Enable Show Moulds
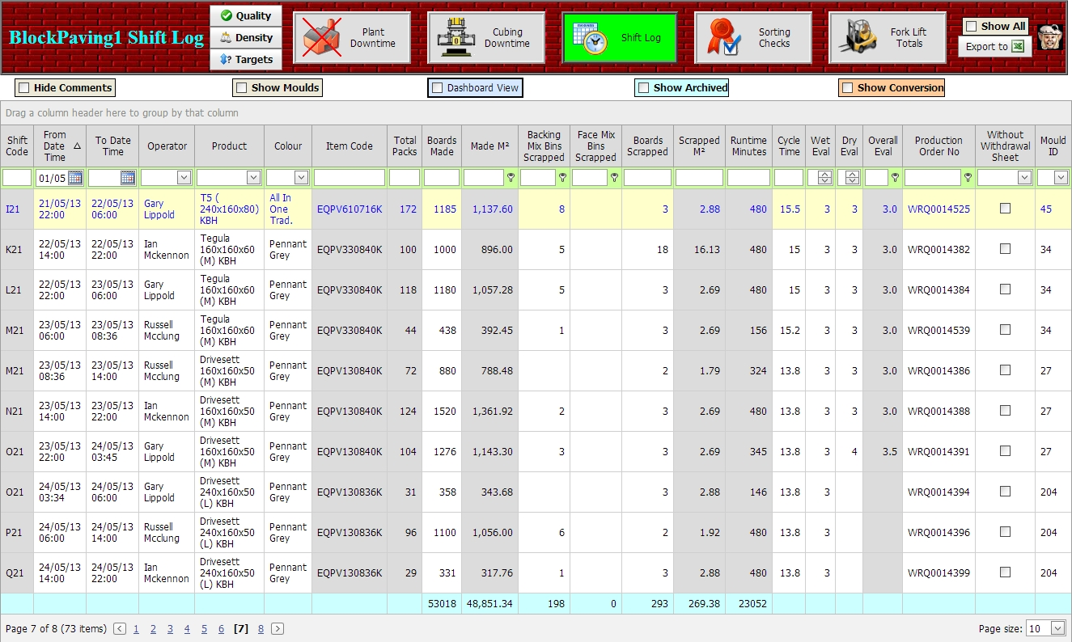 pyautogui.click(x=241, y=87)
